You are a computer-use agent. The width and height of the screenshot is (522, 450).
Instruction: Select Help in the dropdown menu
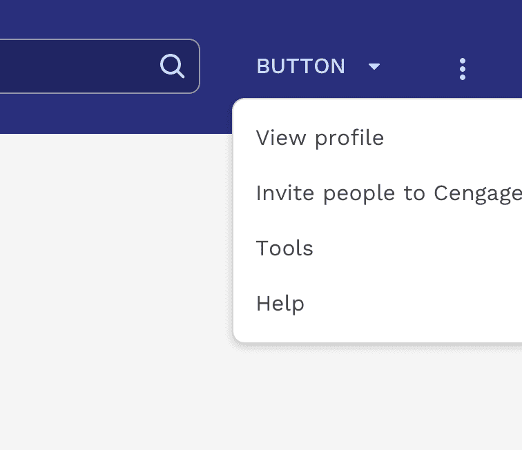pos(280,304)
